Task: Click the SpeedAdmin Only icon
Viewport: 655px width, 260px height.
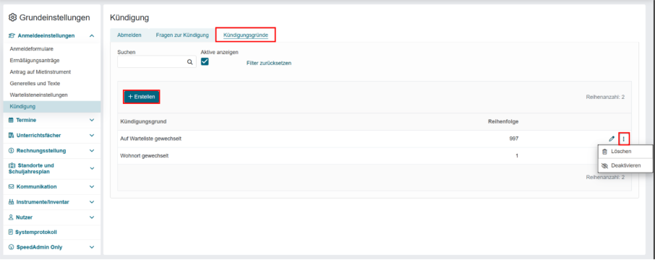Action: (12, 247)
